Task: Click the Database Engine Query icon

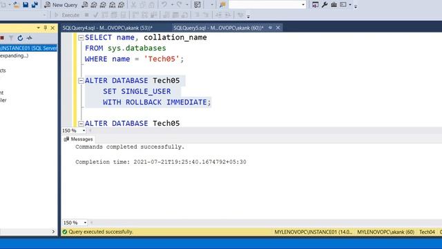Action: pos(85,5)
